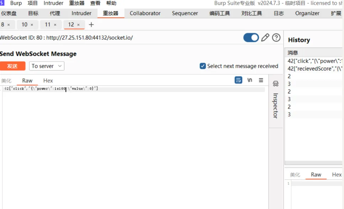This screenshot has width=344, height=209.
Task: Close repeater tab 11
Action: click(x=55, y=25)
